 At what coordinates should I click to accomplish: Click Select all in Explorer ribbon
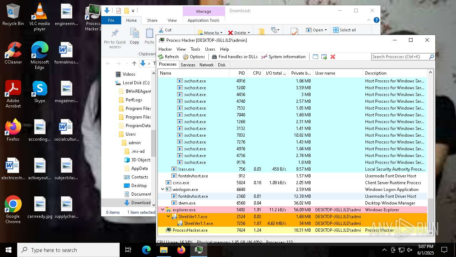click(344, 30)
